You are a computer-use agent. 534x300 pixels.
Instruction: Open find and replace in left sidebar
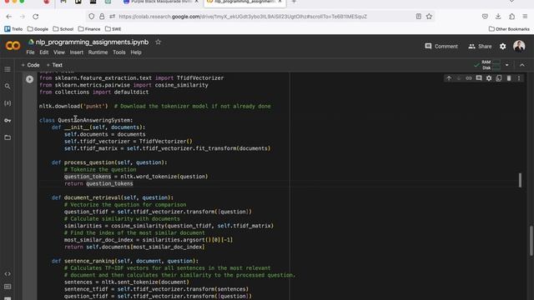(8, 87)
